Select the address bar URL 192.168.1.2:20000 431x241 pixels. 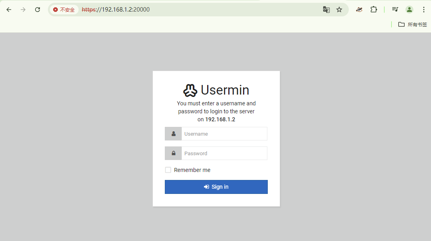pos(116,10)
